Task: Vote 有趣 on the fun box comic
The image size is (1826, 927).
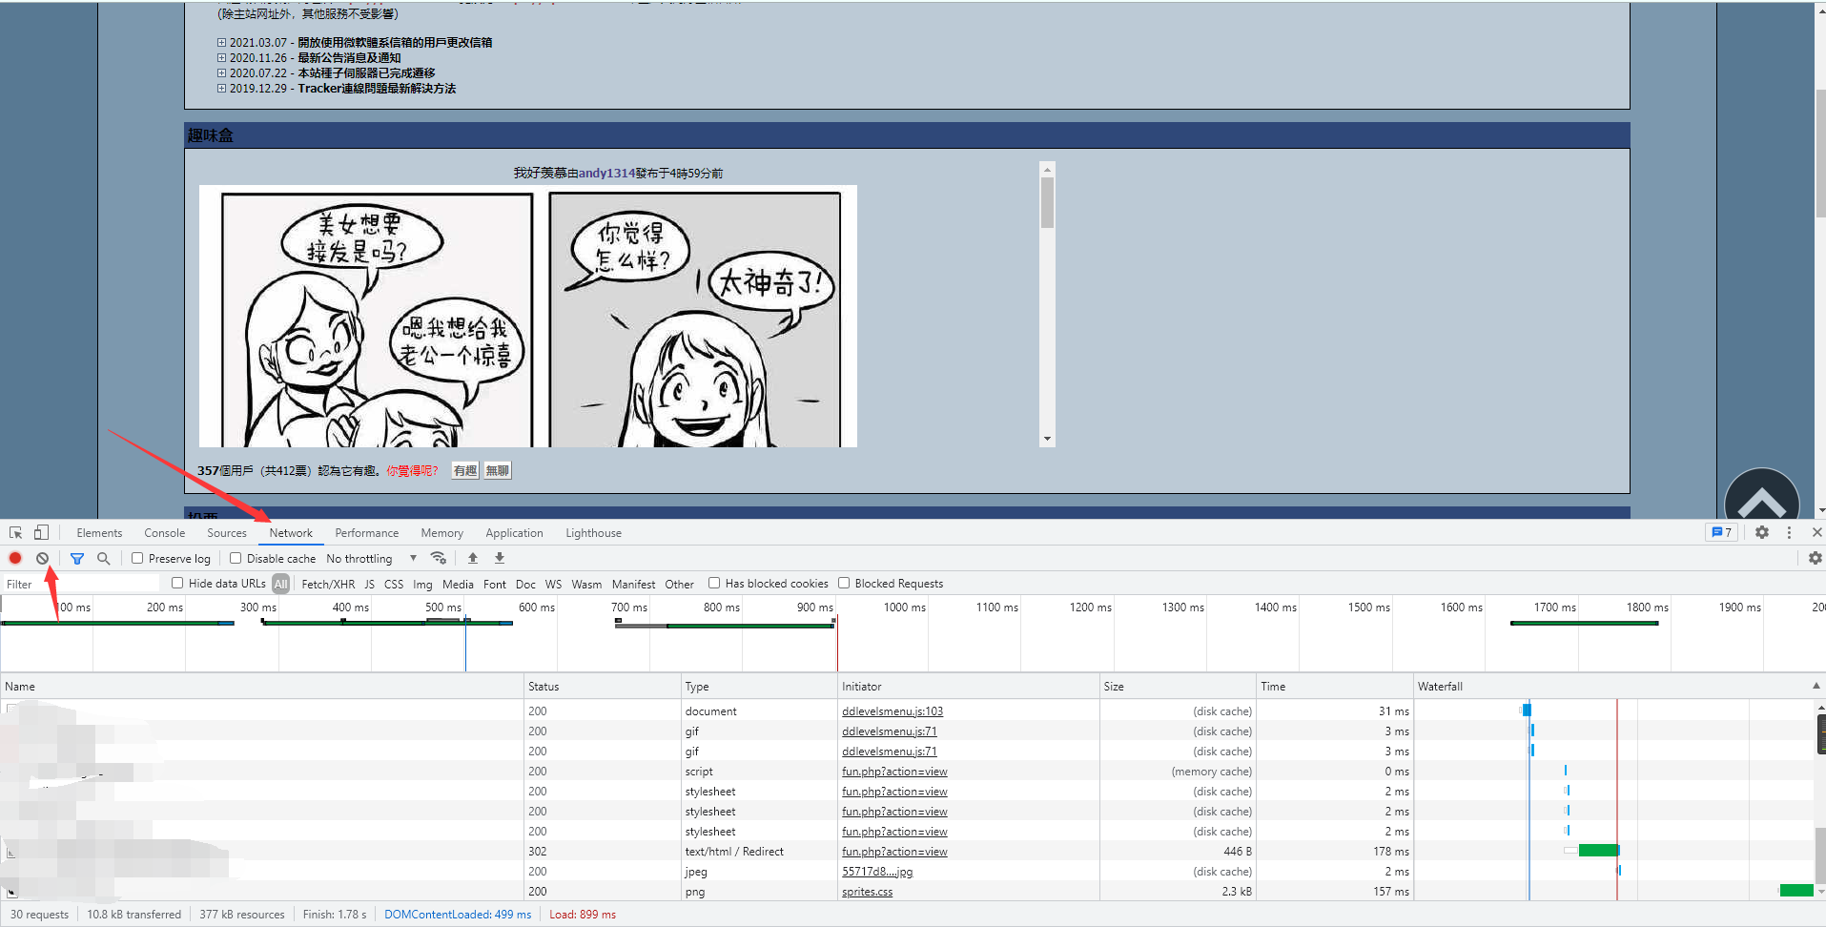Action: click(465, 470)
